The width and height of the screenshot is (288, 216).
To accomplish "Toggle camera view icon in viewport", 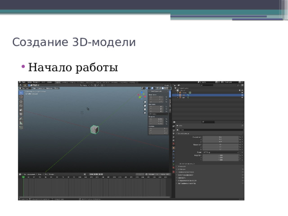I will coord(145,109).
